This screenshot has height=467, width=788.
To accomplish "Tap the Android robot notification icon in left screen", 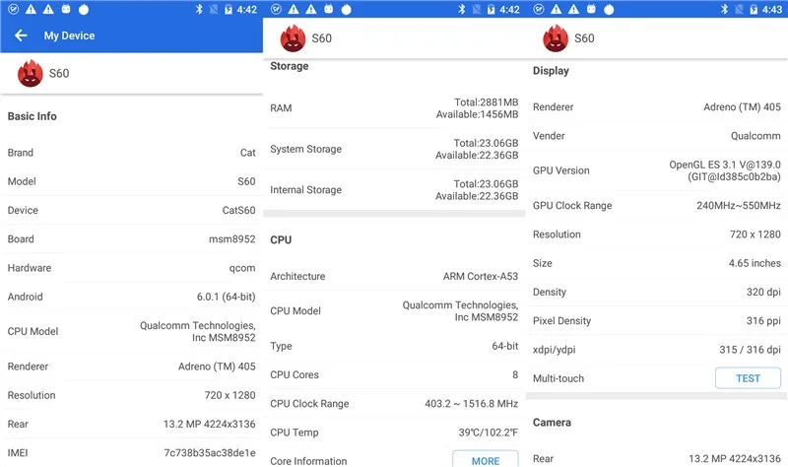I will pyautogui.click(x=66, y=9).
